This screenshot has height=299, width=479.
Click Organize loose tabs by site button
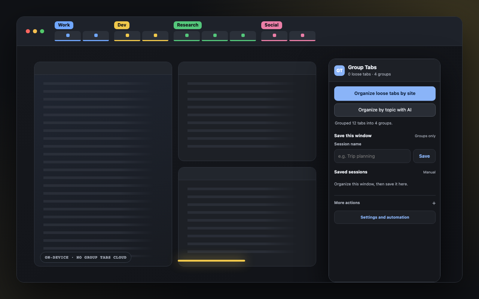point(385,93)
